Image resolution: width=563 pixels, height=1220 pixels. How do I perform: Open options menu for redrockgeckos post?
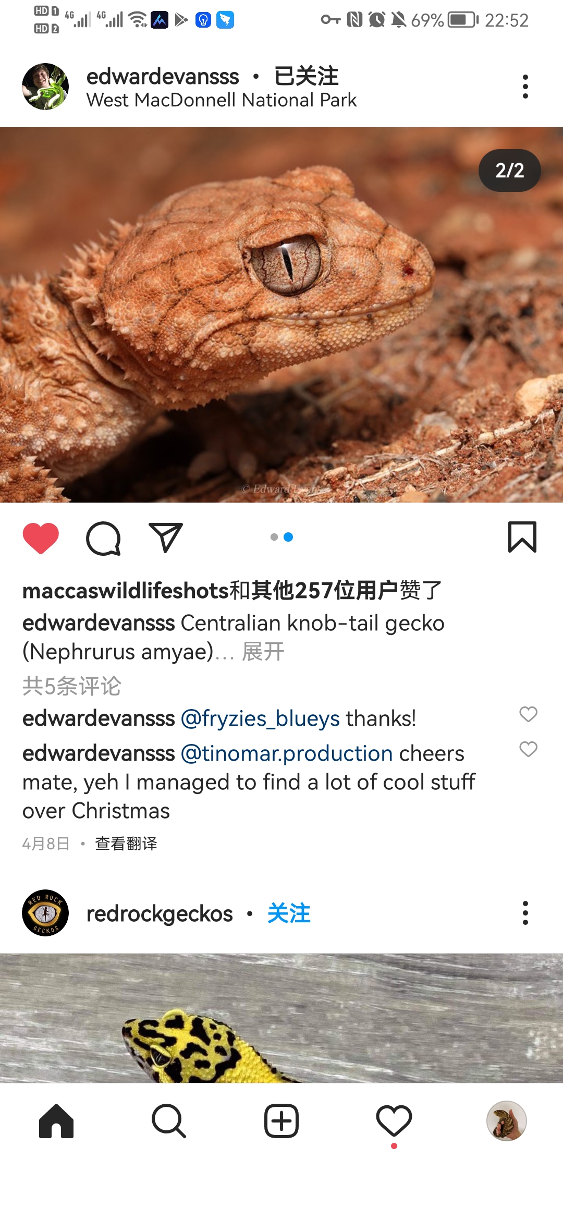[x=525, y=913]
